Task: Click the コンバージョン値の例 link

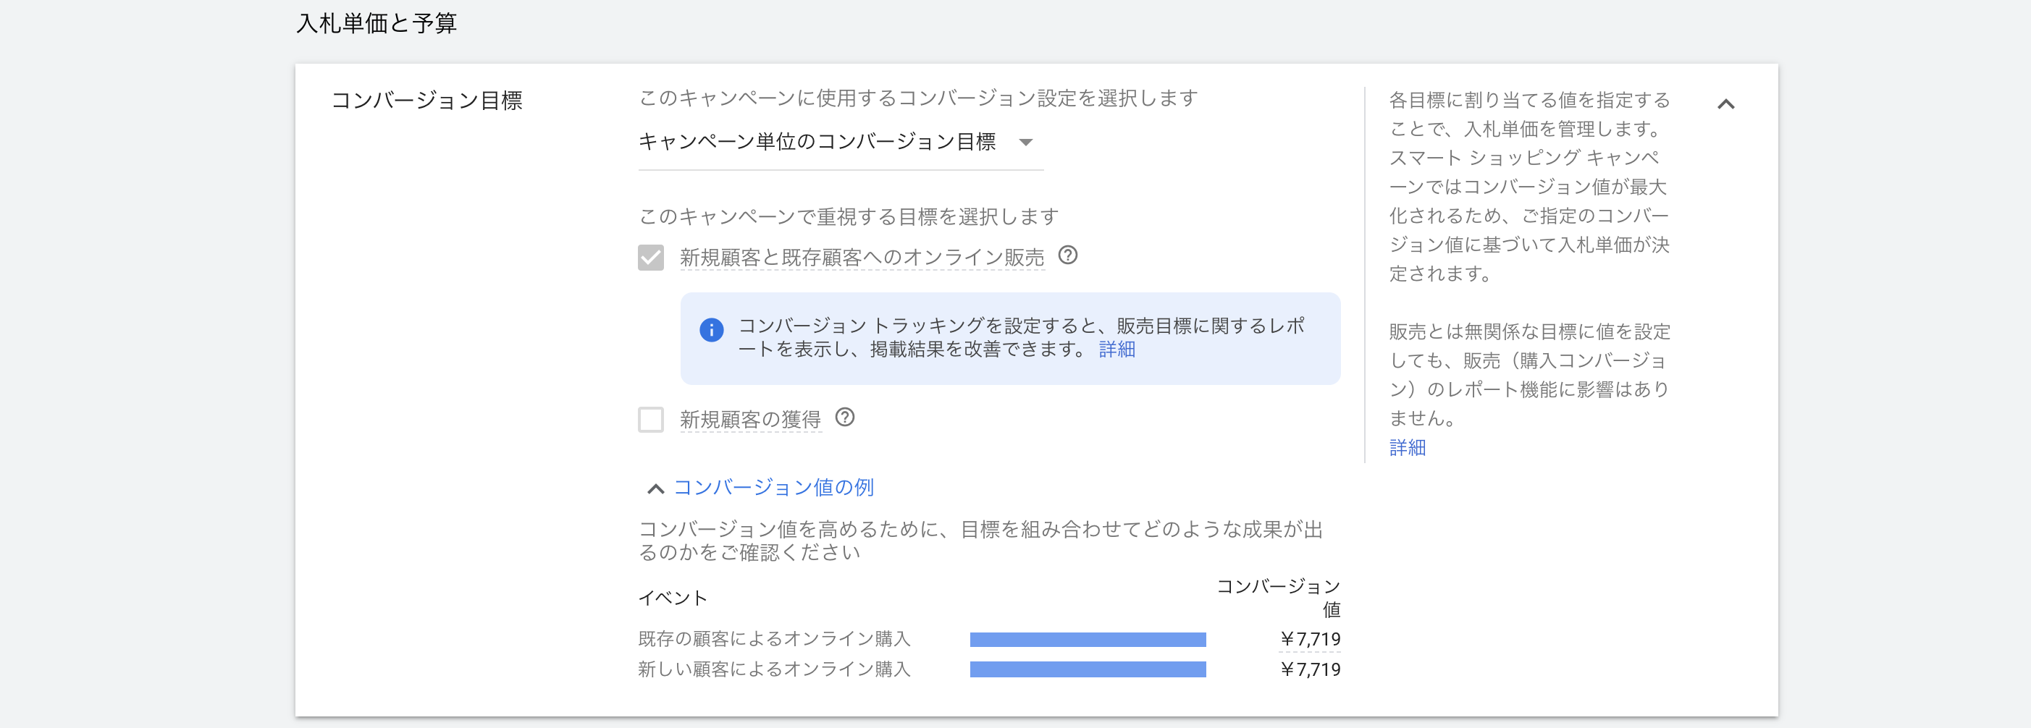Action: point(773,488)
